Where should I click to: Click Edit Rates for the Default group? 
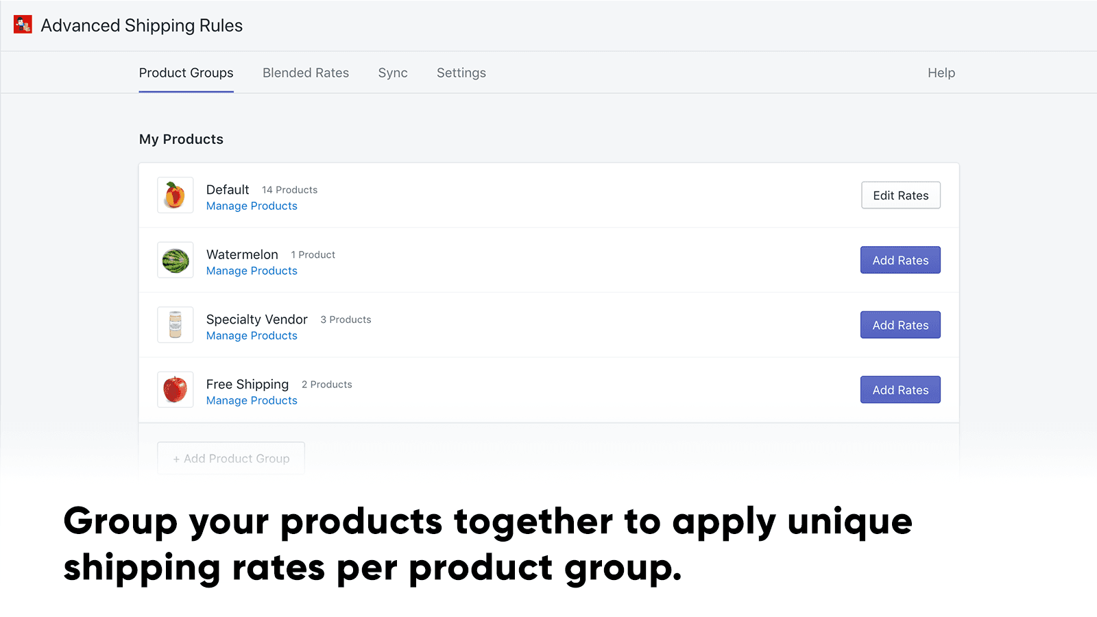coord(900,195)
